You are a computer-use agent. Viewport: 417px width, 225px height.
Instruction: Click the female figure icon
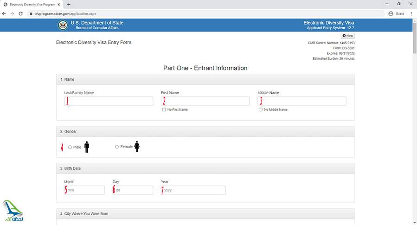click(137, 147)
